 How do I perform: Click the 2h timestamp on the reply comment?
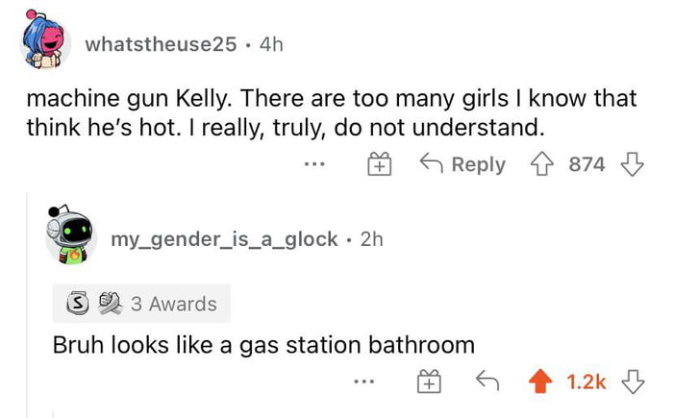coord(371,238)
